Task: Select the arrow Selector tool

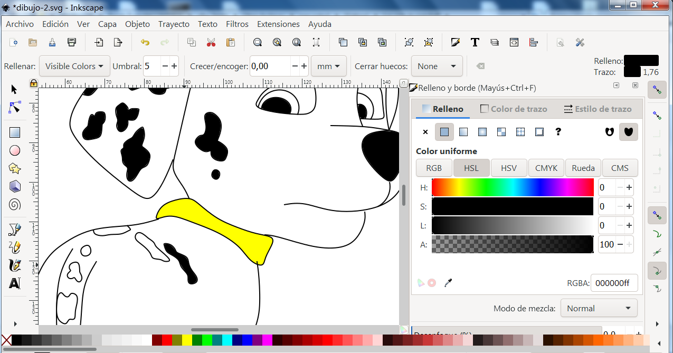Action: coord(14,90)
